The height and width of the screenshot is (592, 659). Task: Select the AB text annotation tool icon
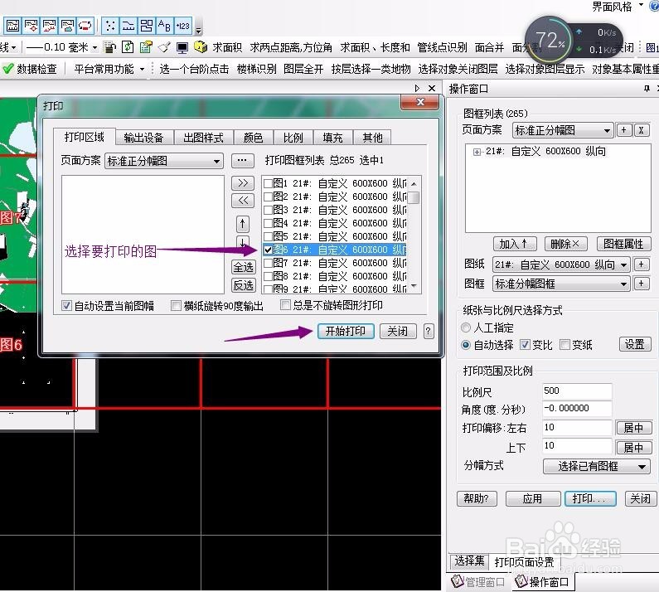164,26
